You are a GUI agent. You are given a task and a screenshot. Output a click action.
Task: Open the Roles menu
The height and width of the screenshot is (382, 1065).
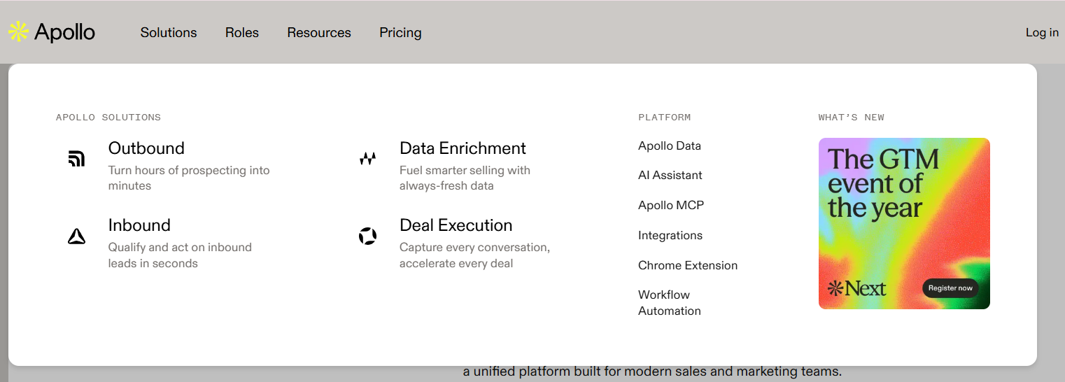click(x=242, y=32)
